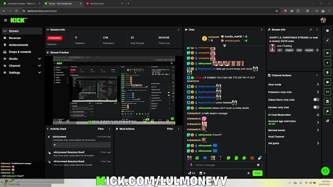Click the Mod Actions Filter button
The width and height of the screenshot is (333, 187).
click(170, 129)
